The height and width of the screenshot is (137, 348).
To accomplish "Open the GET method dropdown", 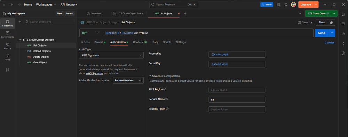I will tap(90, 33).
